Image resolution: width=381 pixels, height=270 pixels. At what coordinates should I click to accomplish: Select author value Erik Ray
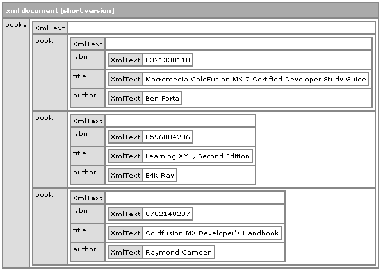point(159,175)
